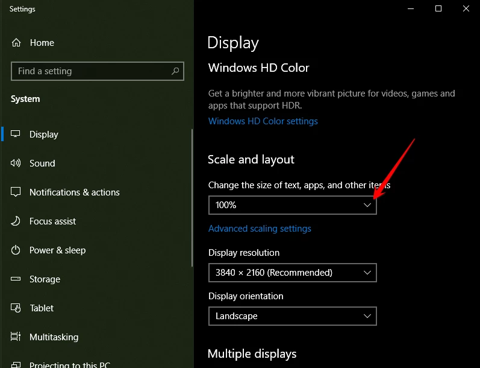
Task: Click the Windows HD Color heading
Action: [259, 68]
